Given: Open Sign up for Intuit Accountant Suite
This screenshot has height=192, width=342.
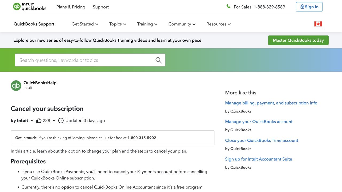Looking at the screenshot, I should 259,159.
